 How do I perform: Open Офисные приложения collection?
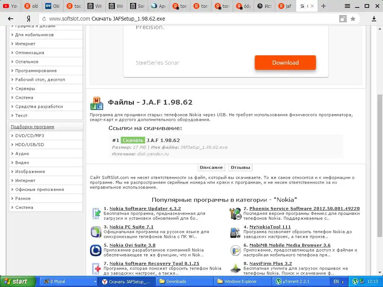tap(46, 189)
